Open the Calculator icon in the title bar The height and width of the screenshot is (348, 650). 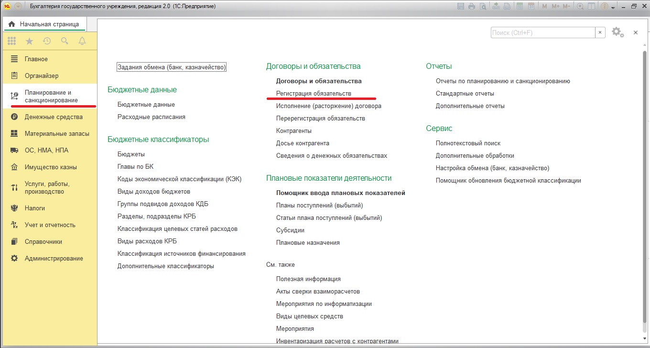click(x=520, y=6)
